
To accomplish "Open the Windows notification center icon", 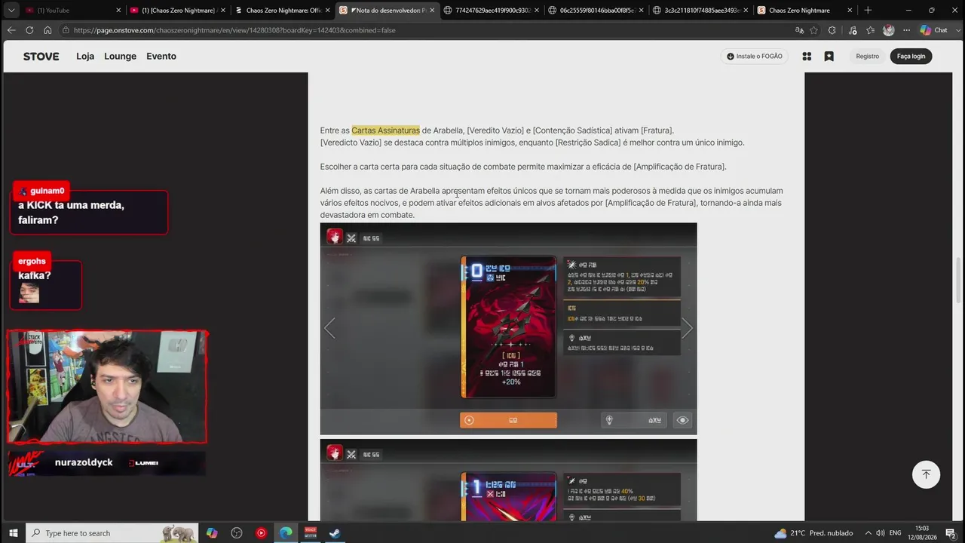I will pos(950,533).
